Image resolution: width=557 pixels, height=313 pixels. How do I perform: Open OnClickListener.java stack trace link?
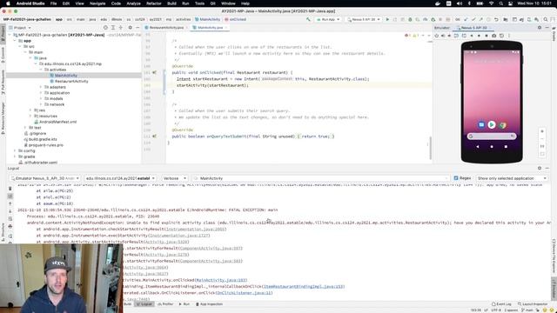pos(244,293)
